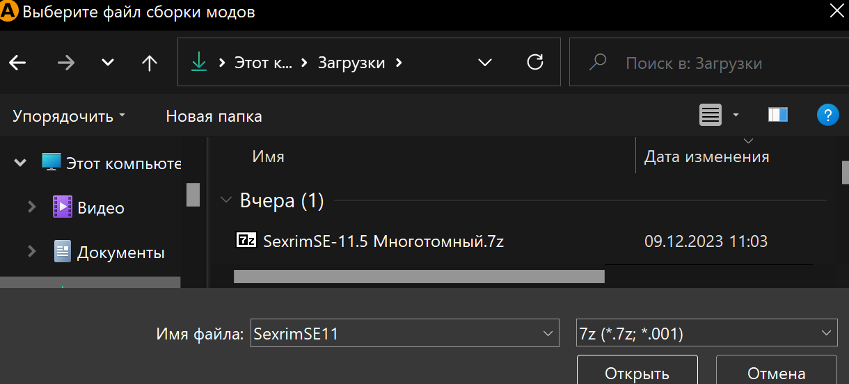Toggle the preview pane icon
The width and height of the screenshot is (849, 384).
click(x=777, y=115)
